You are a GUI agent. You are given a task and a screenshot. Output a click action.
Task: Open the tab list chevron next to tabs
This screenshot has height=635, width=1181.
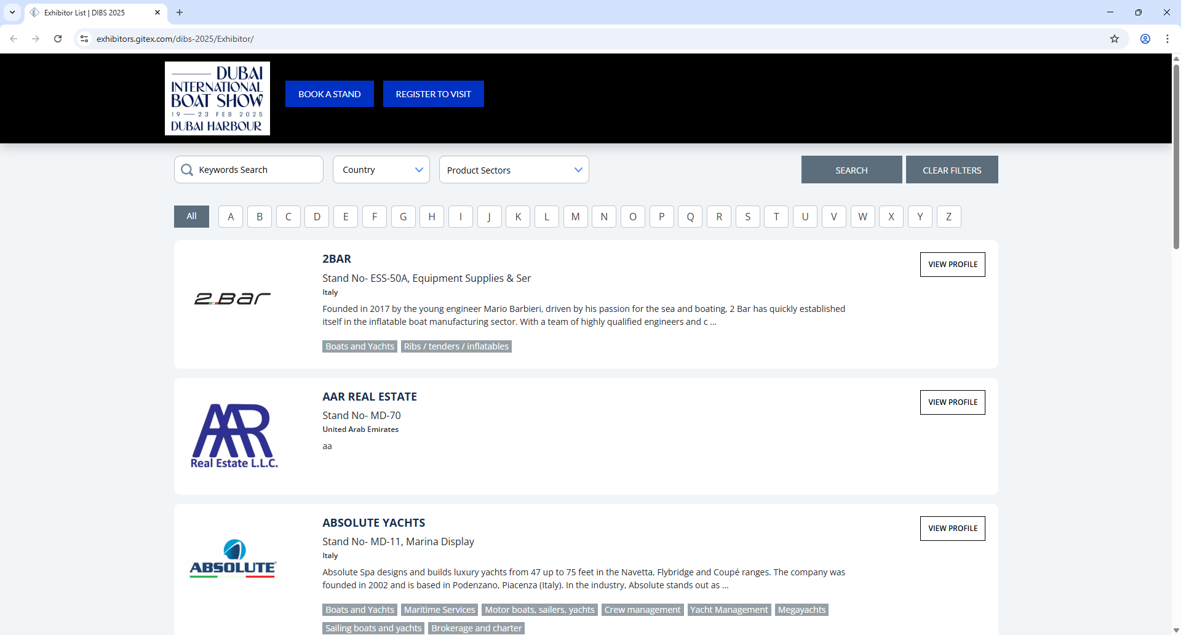coord(12,12)
